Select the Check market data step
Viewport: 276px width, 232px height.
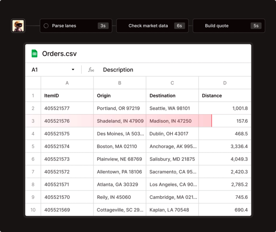pyautogui.click(x=152, y=26)
